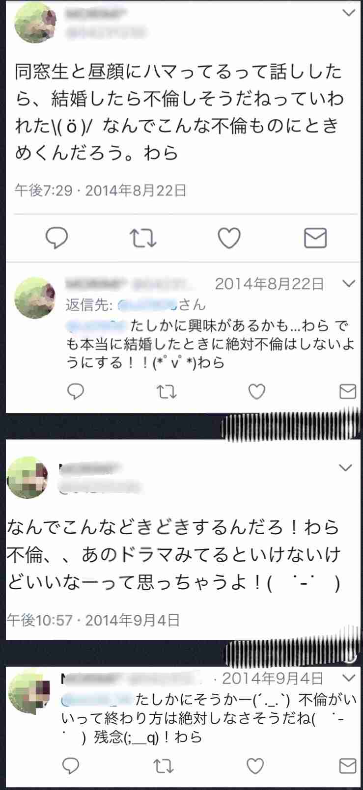363x790 pixels.
Task: Expand menu chevron beside 2014年8月22日 reply
Action: pyautogui.click(x=348, y=283)
